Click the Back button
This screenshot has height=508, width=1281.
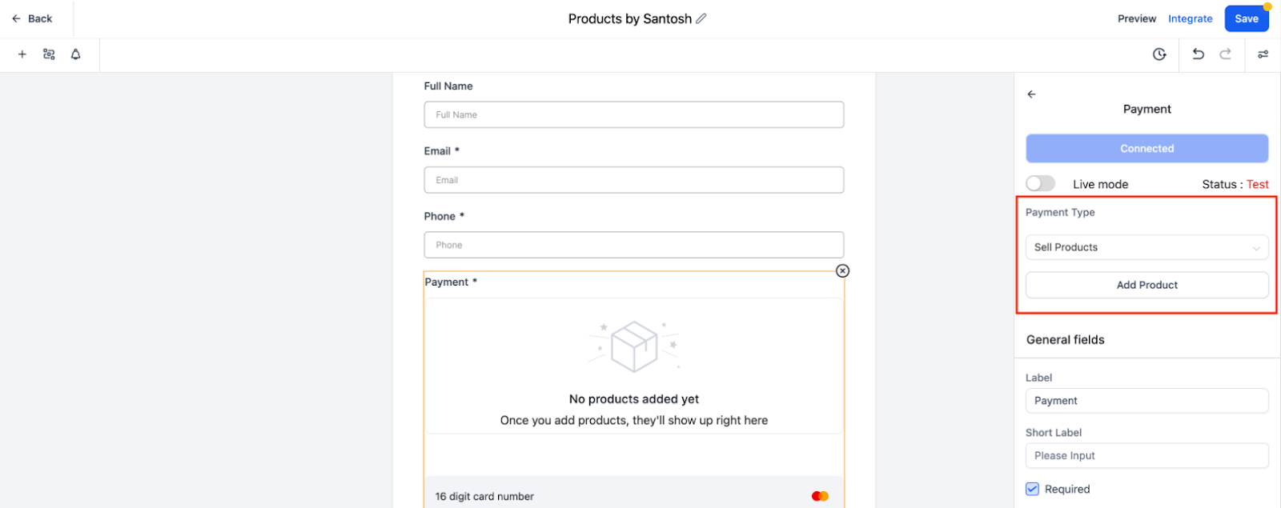tap(33, 18)
